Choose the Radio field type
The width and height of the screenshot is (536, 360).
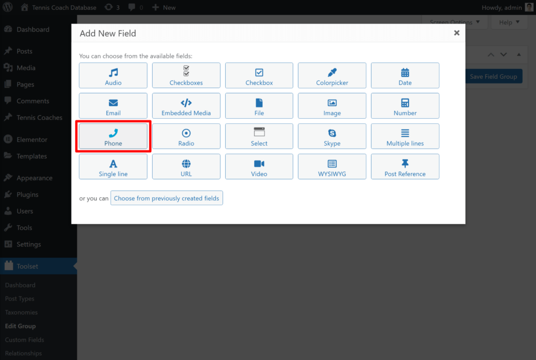186,136
